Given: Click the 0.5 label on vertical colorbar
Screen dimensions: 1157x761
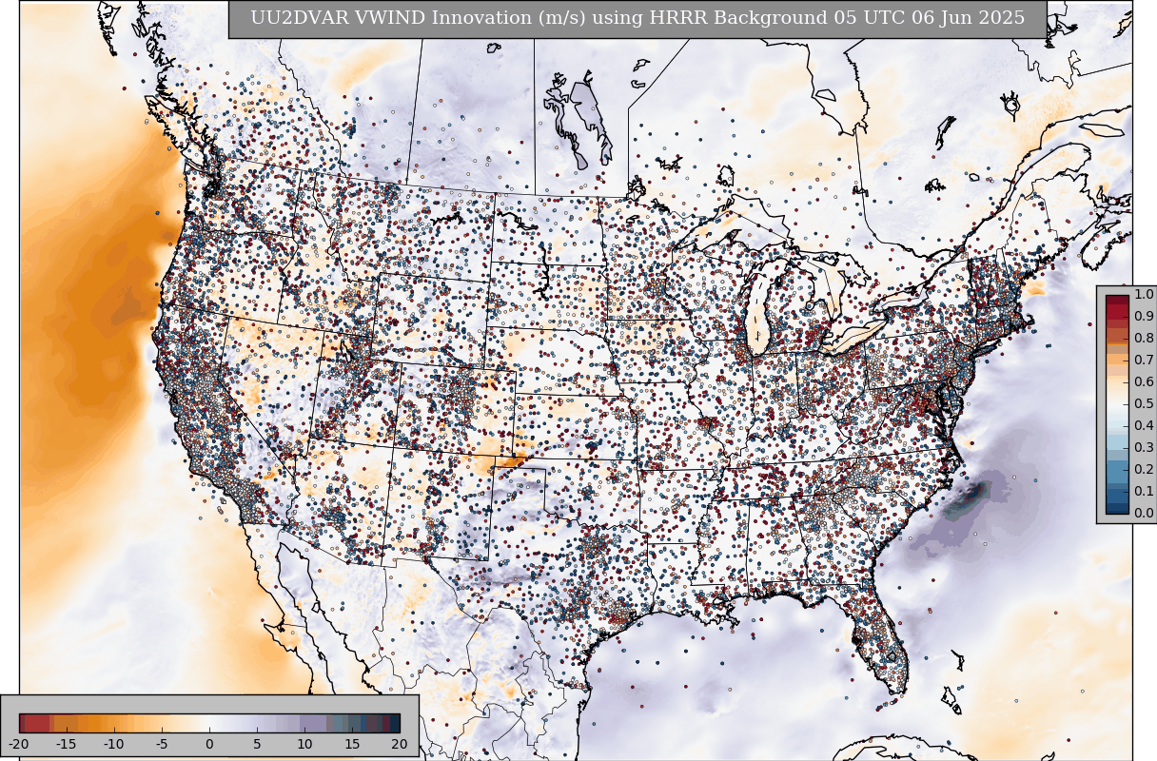Looking at the screenshot, I should 1144,404.
